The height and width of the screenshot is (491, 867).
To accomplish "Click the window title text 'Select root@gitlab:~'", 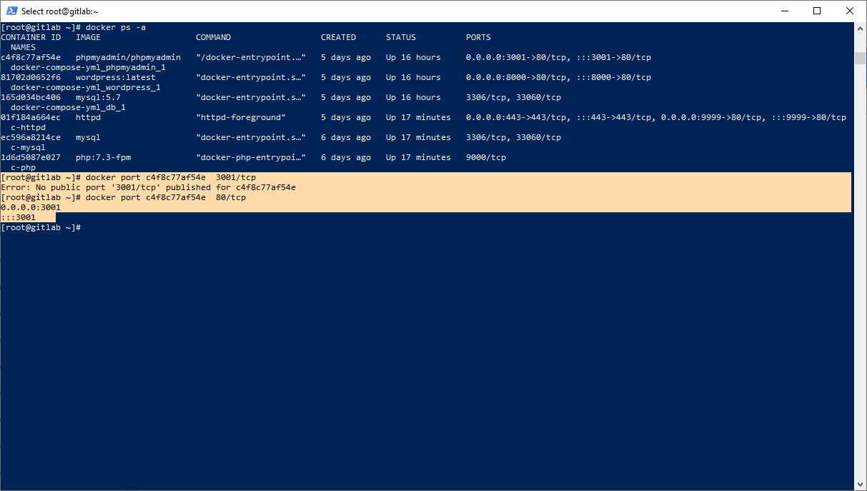I will [x=60, y=11].
